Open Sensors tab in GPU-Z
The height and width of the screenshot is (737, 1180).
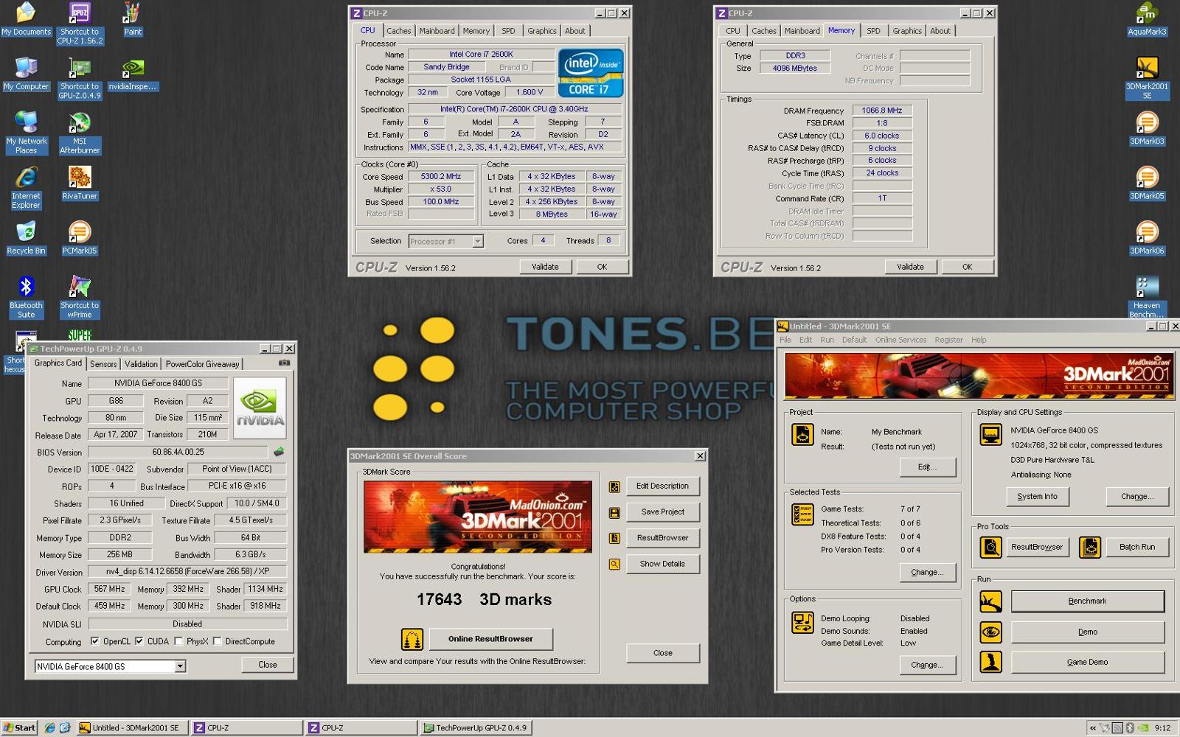pyautogui.click(x=103, y=364)
